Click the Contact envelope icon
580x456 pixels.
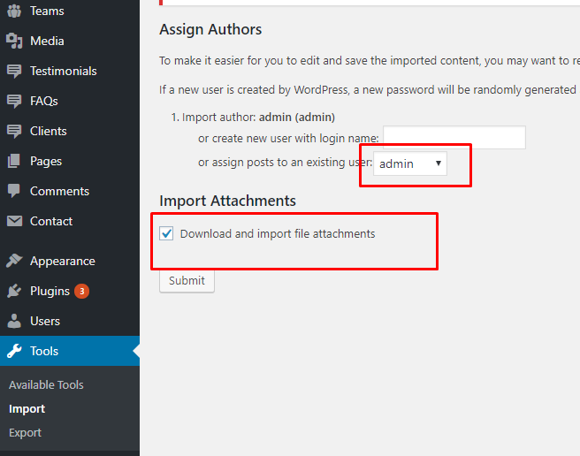pos(14,221)
